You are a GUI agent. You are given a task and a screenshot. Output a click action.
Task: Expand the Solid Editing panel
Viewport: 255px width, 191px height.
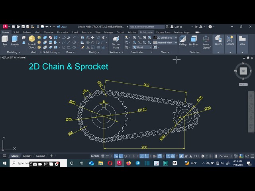pyautogui.click(x=51, y=52)
